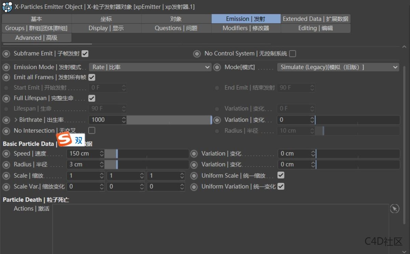
Task: Open the Simulate (Legacy) mode dropdown
Action: click(338, 67)
